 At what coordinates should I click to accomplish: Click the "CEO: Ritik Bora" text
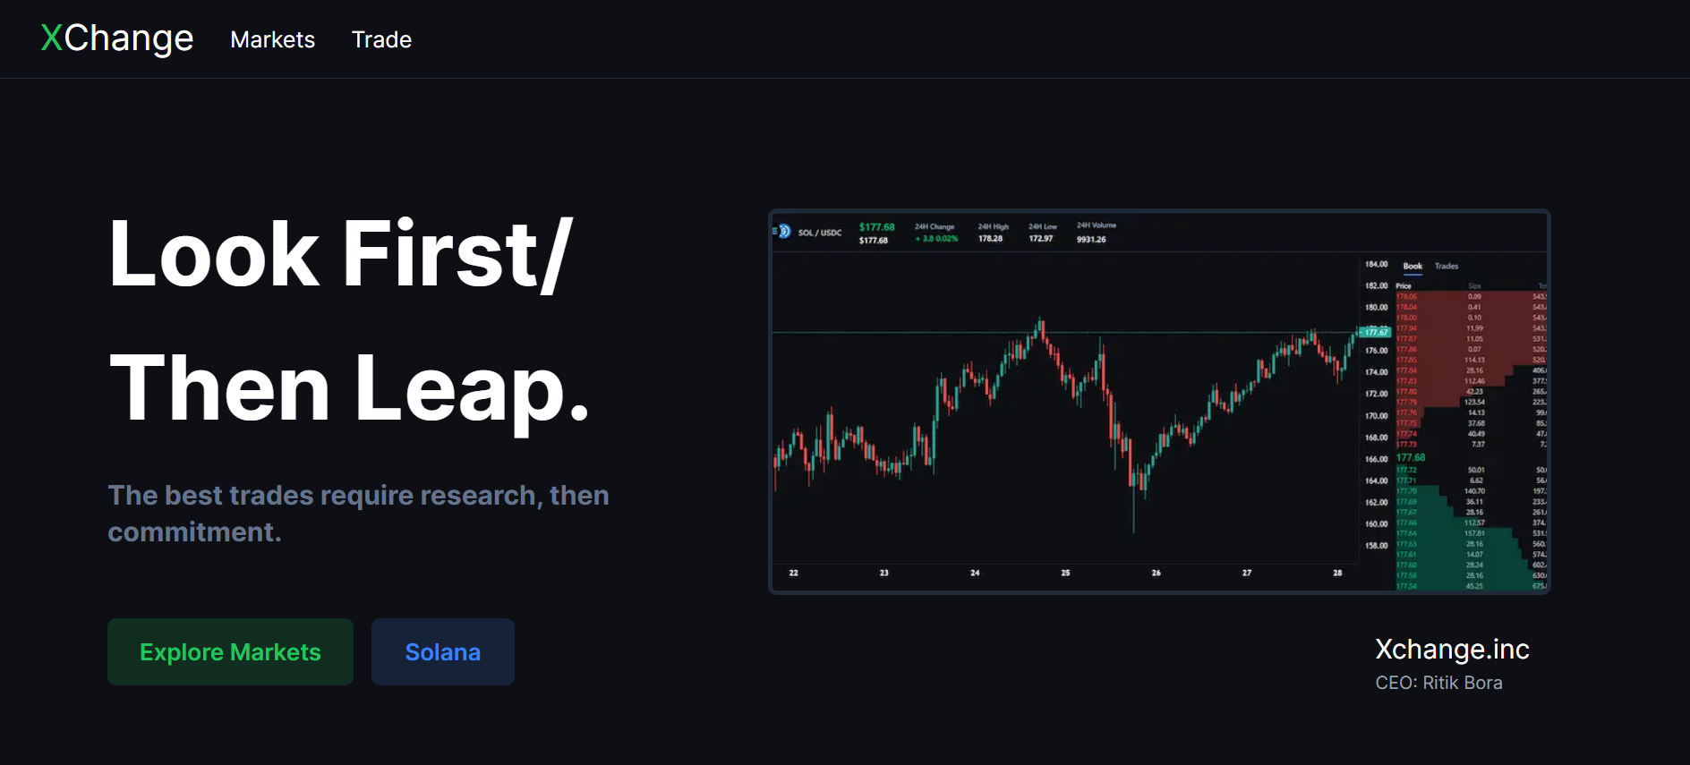tap(1438, 683)
